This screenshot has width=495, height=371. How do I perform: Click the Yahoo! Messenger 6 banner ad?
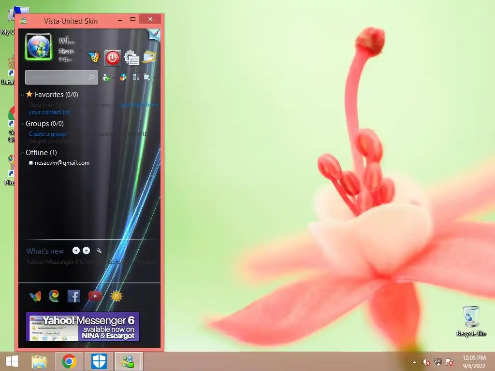tap(83, 327)
